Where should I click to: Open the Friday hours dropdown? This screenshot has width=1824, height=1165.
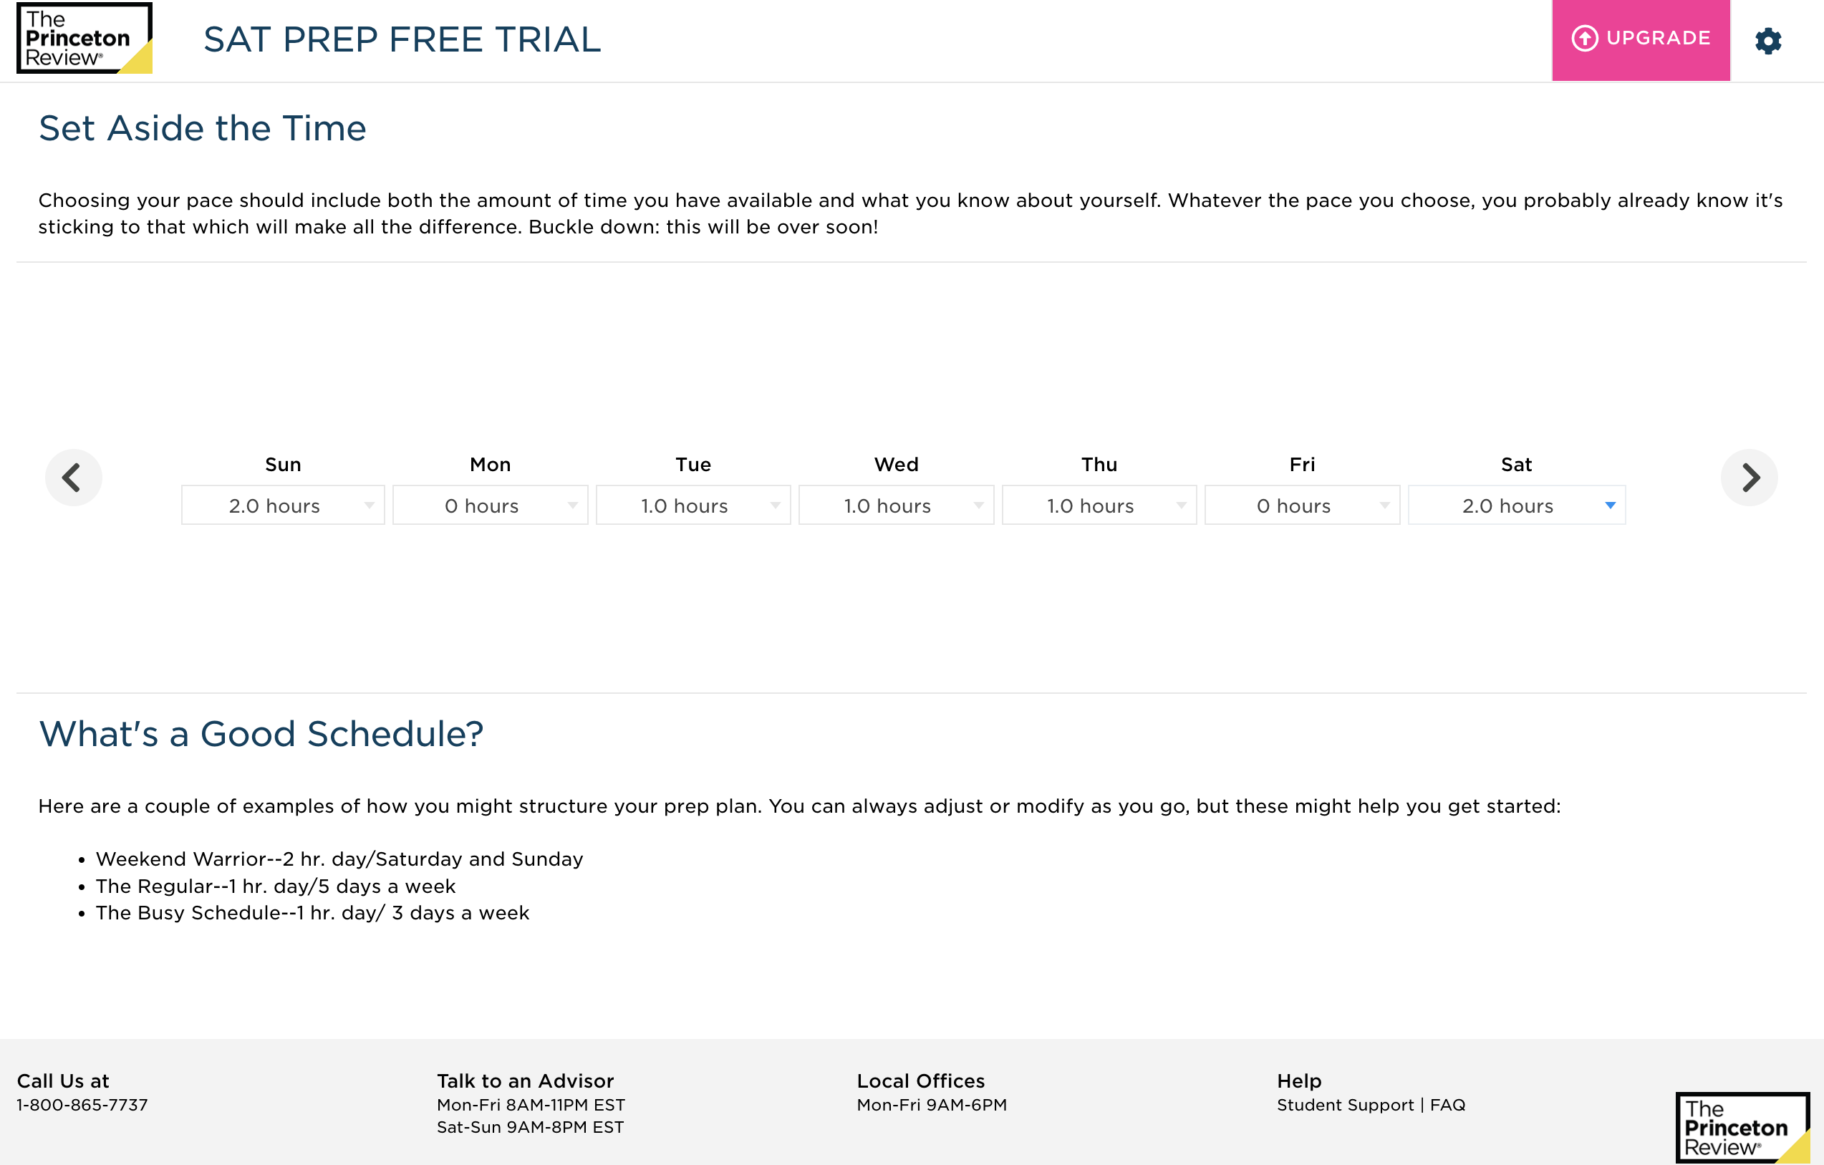[x=1302, y=506]
